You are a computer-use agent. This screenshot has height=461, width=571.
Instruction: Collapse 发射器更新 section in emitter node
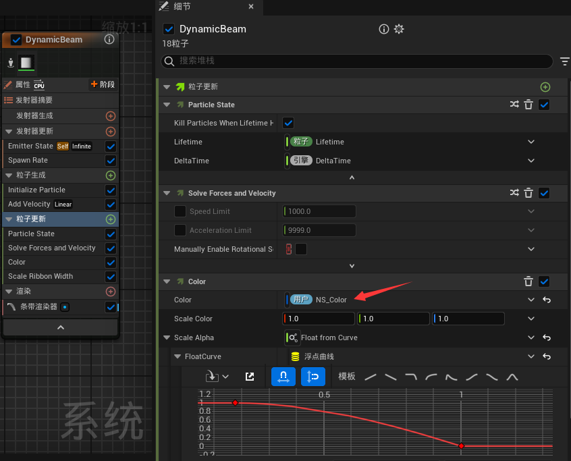(9, 131)
